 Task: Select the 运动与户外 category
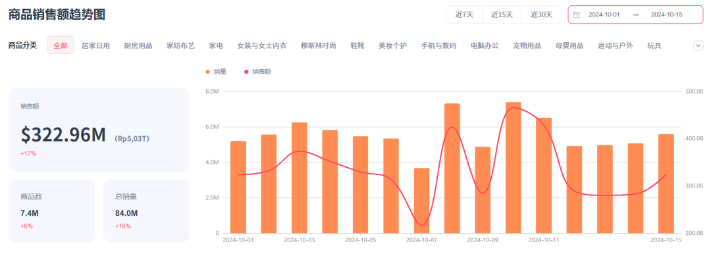(x=616, y=45)
